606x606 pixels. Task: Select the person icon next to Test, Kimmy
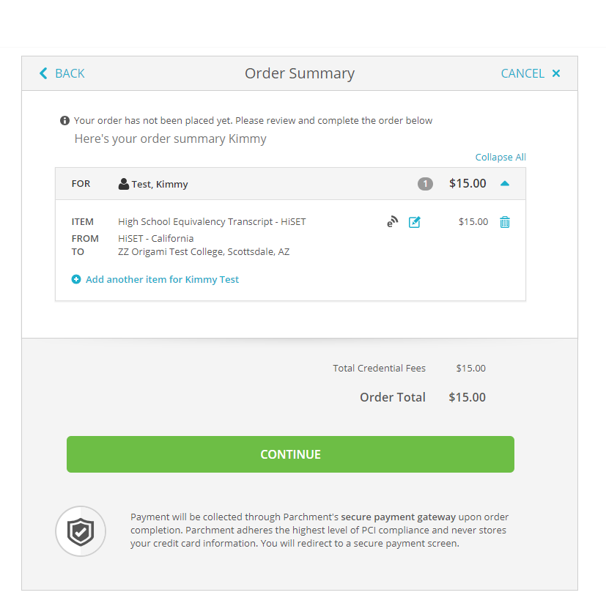click(123, 183)
